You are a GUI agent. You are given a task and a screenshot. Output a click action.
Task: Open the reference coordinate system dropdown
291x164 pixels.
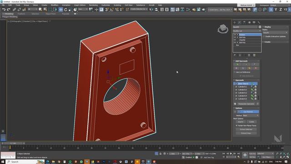(83, 9)
